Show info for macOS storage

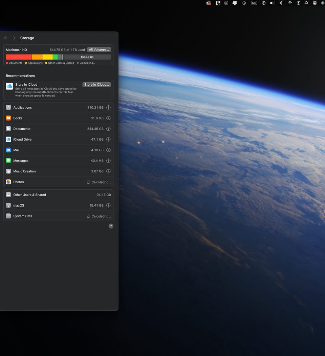coord(108,206)
